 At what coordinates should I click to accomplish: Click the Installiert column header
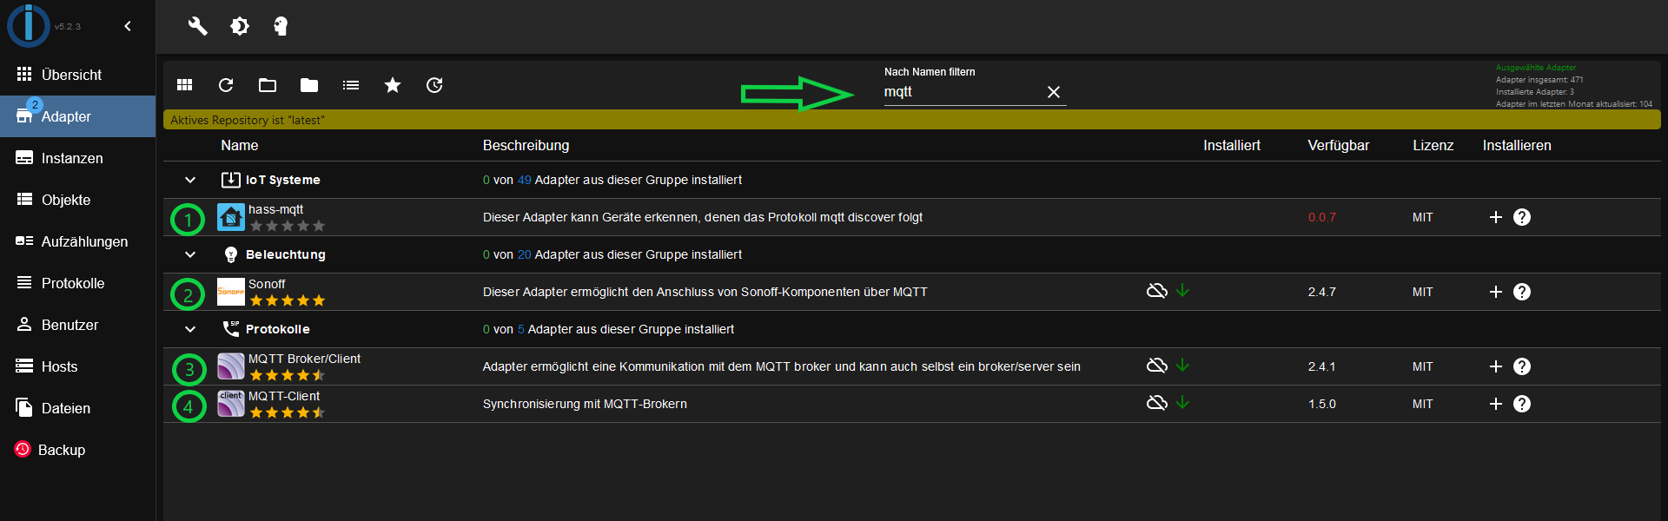point(1232,146)
